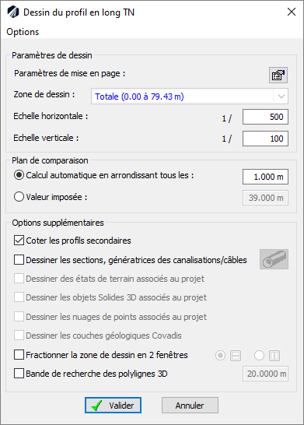This screenshot has width=304, height=425.
Task: Click the Echelle verticale 100 field
Action: point(265,139)
